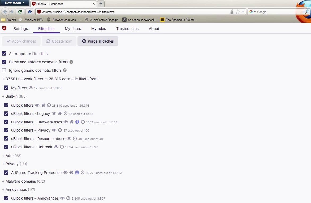Bookmark this page with the star icon

tap(237, 12)
